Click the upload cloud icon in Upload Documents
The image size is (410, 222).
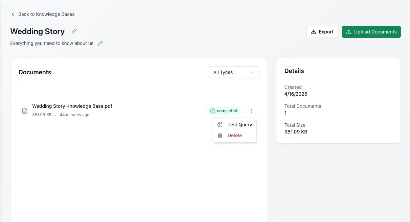[348, 31]
